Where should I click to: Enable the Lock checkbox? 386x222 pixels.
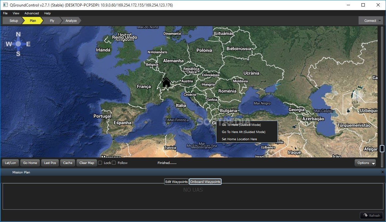(100, 163)
